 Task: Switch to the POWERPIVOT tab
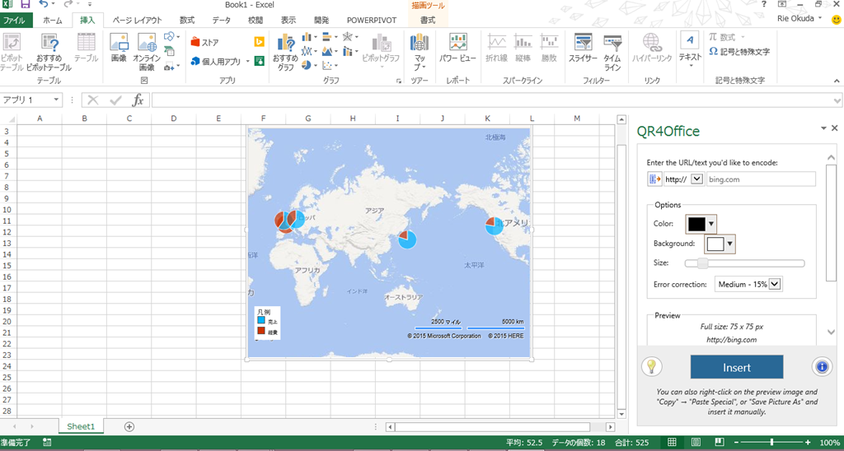tap(372, 21)
